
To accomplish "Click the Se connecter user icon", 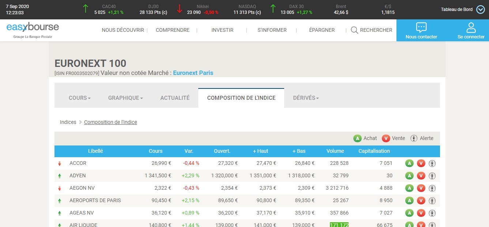I will click(471, 27).
